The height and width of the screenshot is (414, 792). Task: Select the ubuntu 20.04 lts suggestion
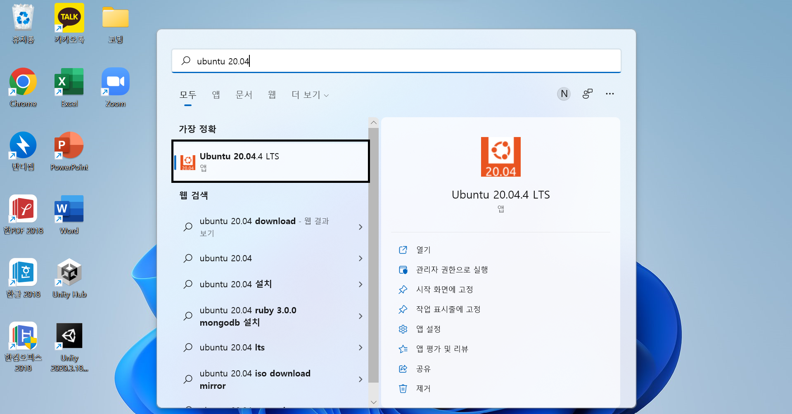[264, 348]
